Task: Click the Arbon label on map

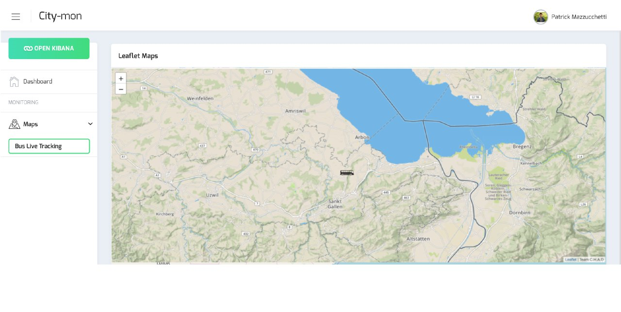Action: [362, 138]
